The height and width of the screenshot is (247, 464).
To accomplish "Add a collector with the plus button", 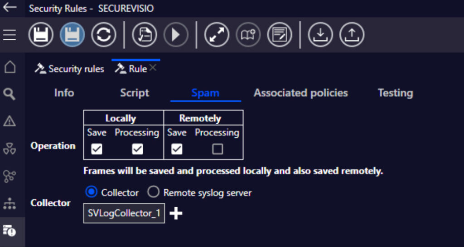I will (176, 213).
